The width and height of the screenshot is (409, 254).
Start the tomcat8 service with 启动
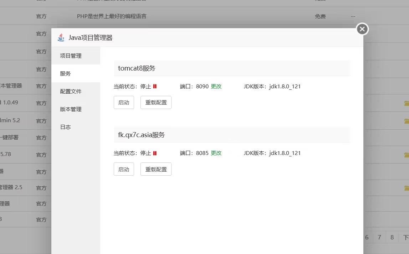[x=124, y=102]
